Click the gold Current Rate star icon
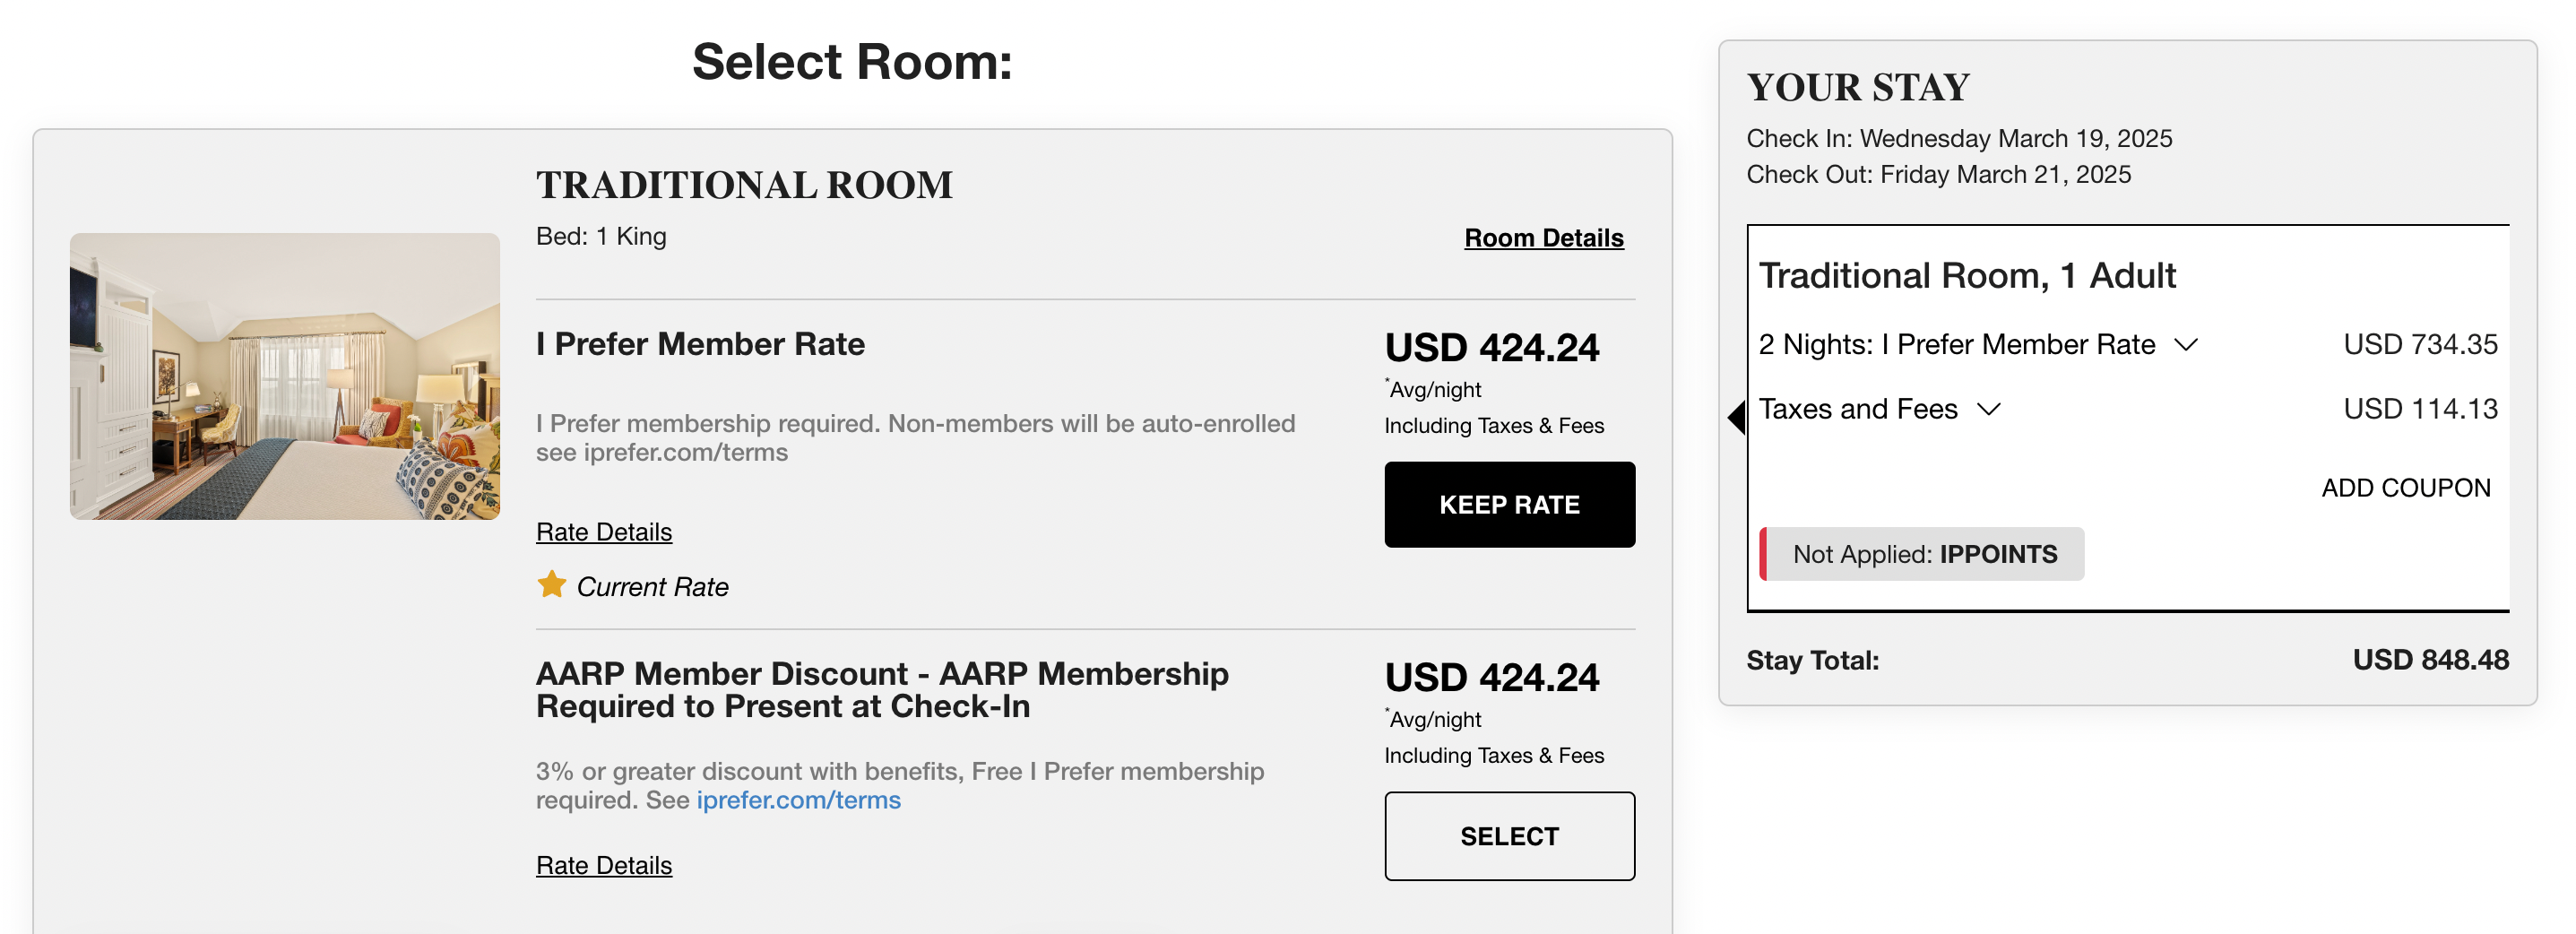This screenshot has width=2576, height=934. pyautogui.click(x=551, y=584)
